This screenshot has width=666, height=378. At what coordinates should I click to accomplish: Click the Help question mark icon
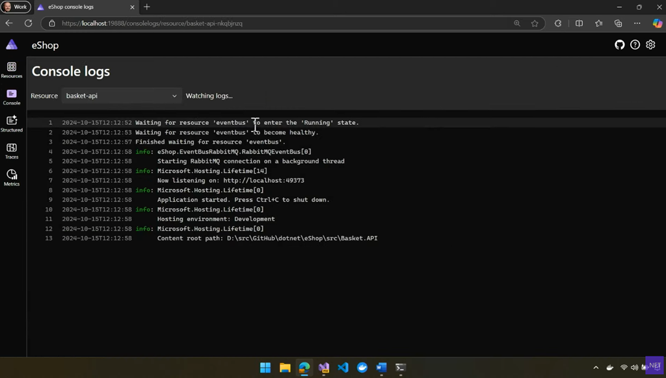(x=635, y=45)
